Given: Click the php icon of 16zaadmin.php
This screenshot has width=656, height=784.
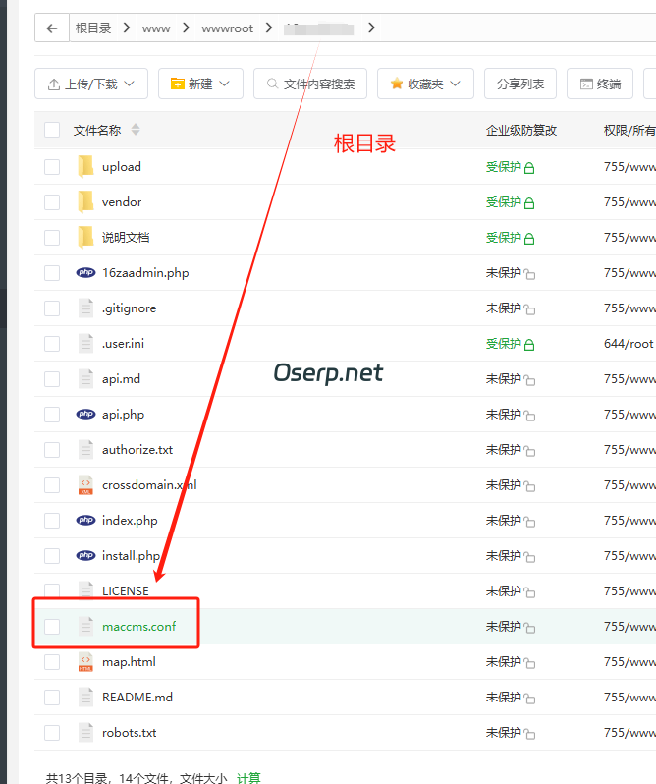Looking at the screenshot, I should [x=86, y=273].
